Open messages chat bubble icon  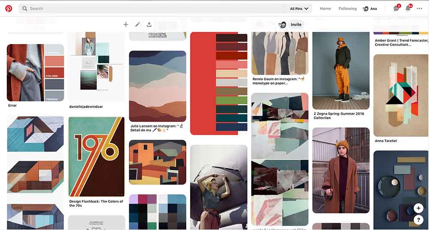tap(396, 9)
